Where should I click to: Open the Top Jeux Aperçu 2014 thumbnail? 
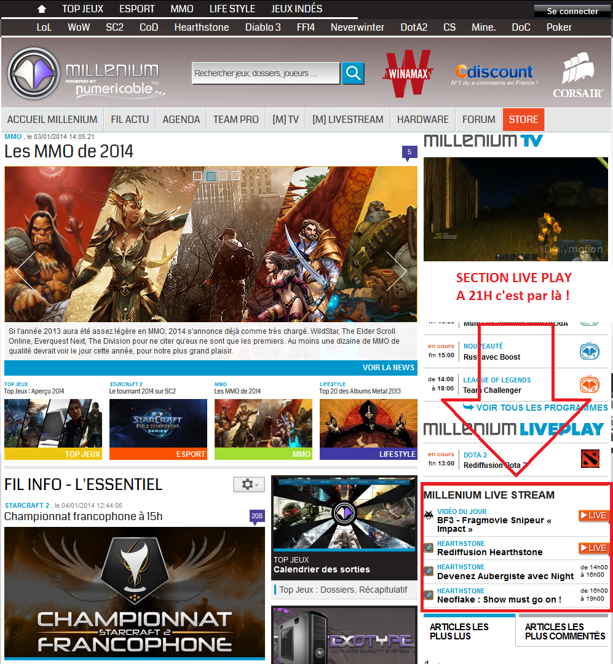[53, 429]
